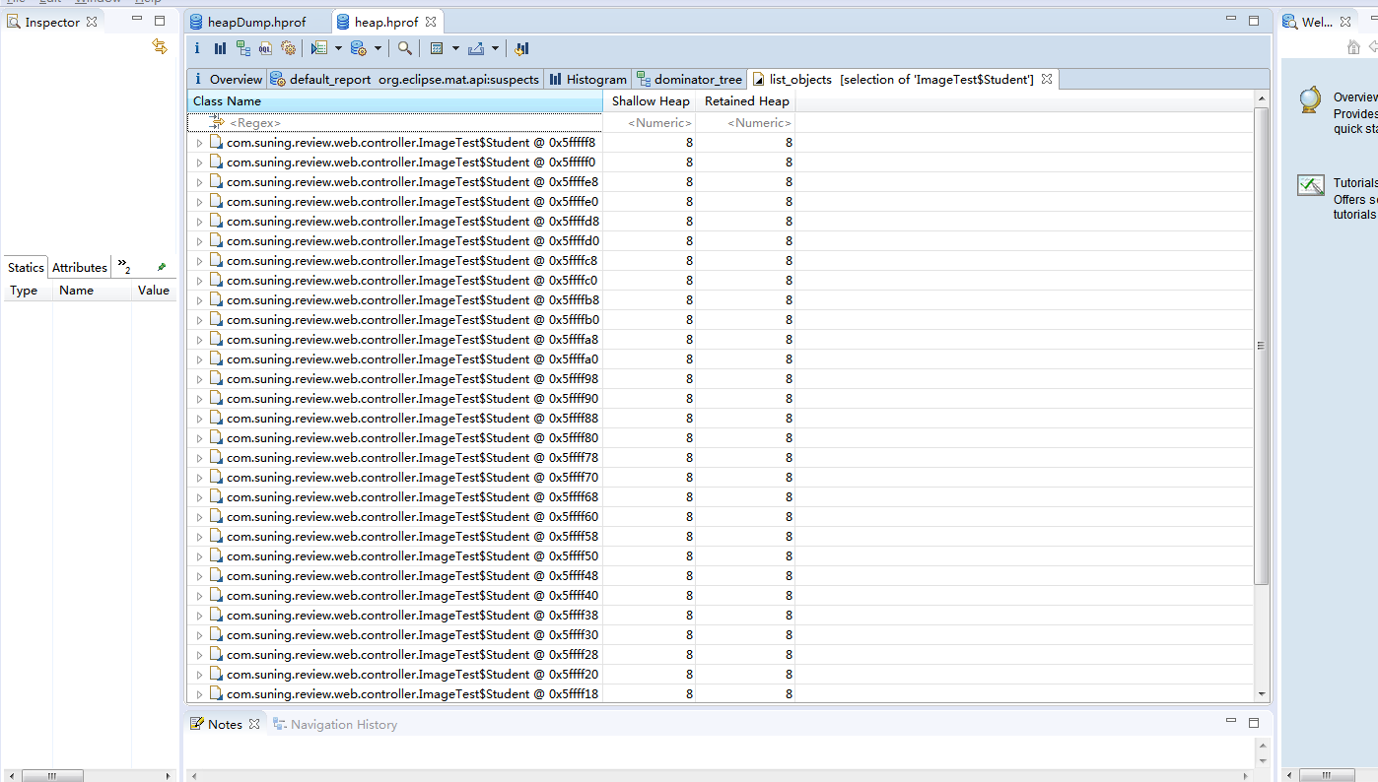Expand the Student object at 0x5fffc8

point(199,261)
